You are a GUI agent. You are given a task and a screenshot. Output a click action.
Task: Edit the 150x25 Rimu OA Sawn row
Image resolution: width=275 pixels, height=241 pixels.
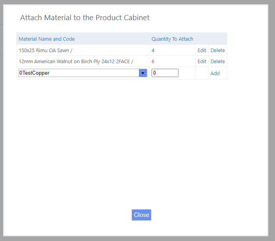click(x=202, y=51)
